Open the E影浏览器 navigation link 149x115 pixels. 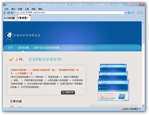(x=23, y=48)
